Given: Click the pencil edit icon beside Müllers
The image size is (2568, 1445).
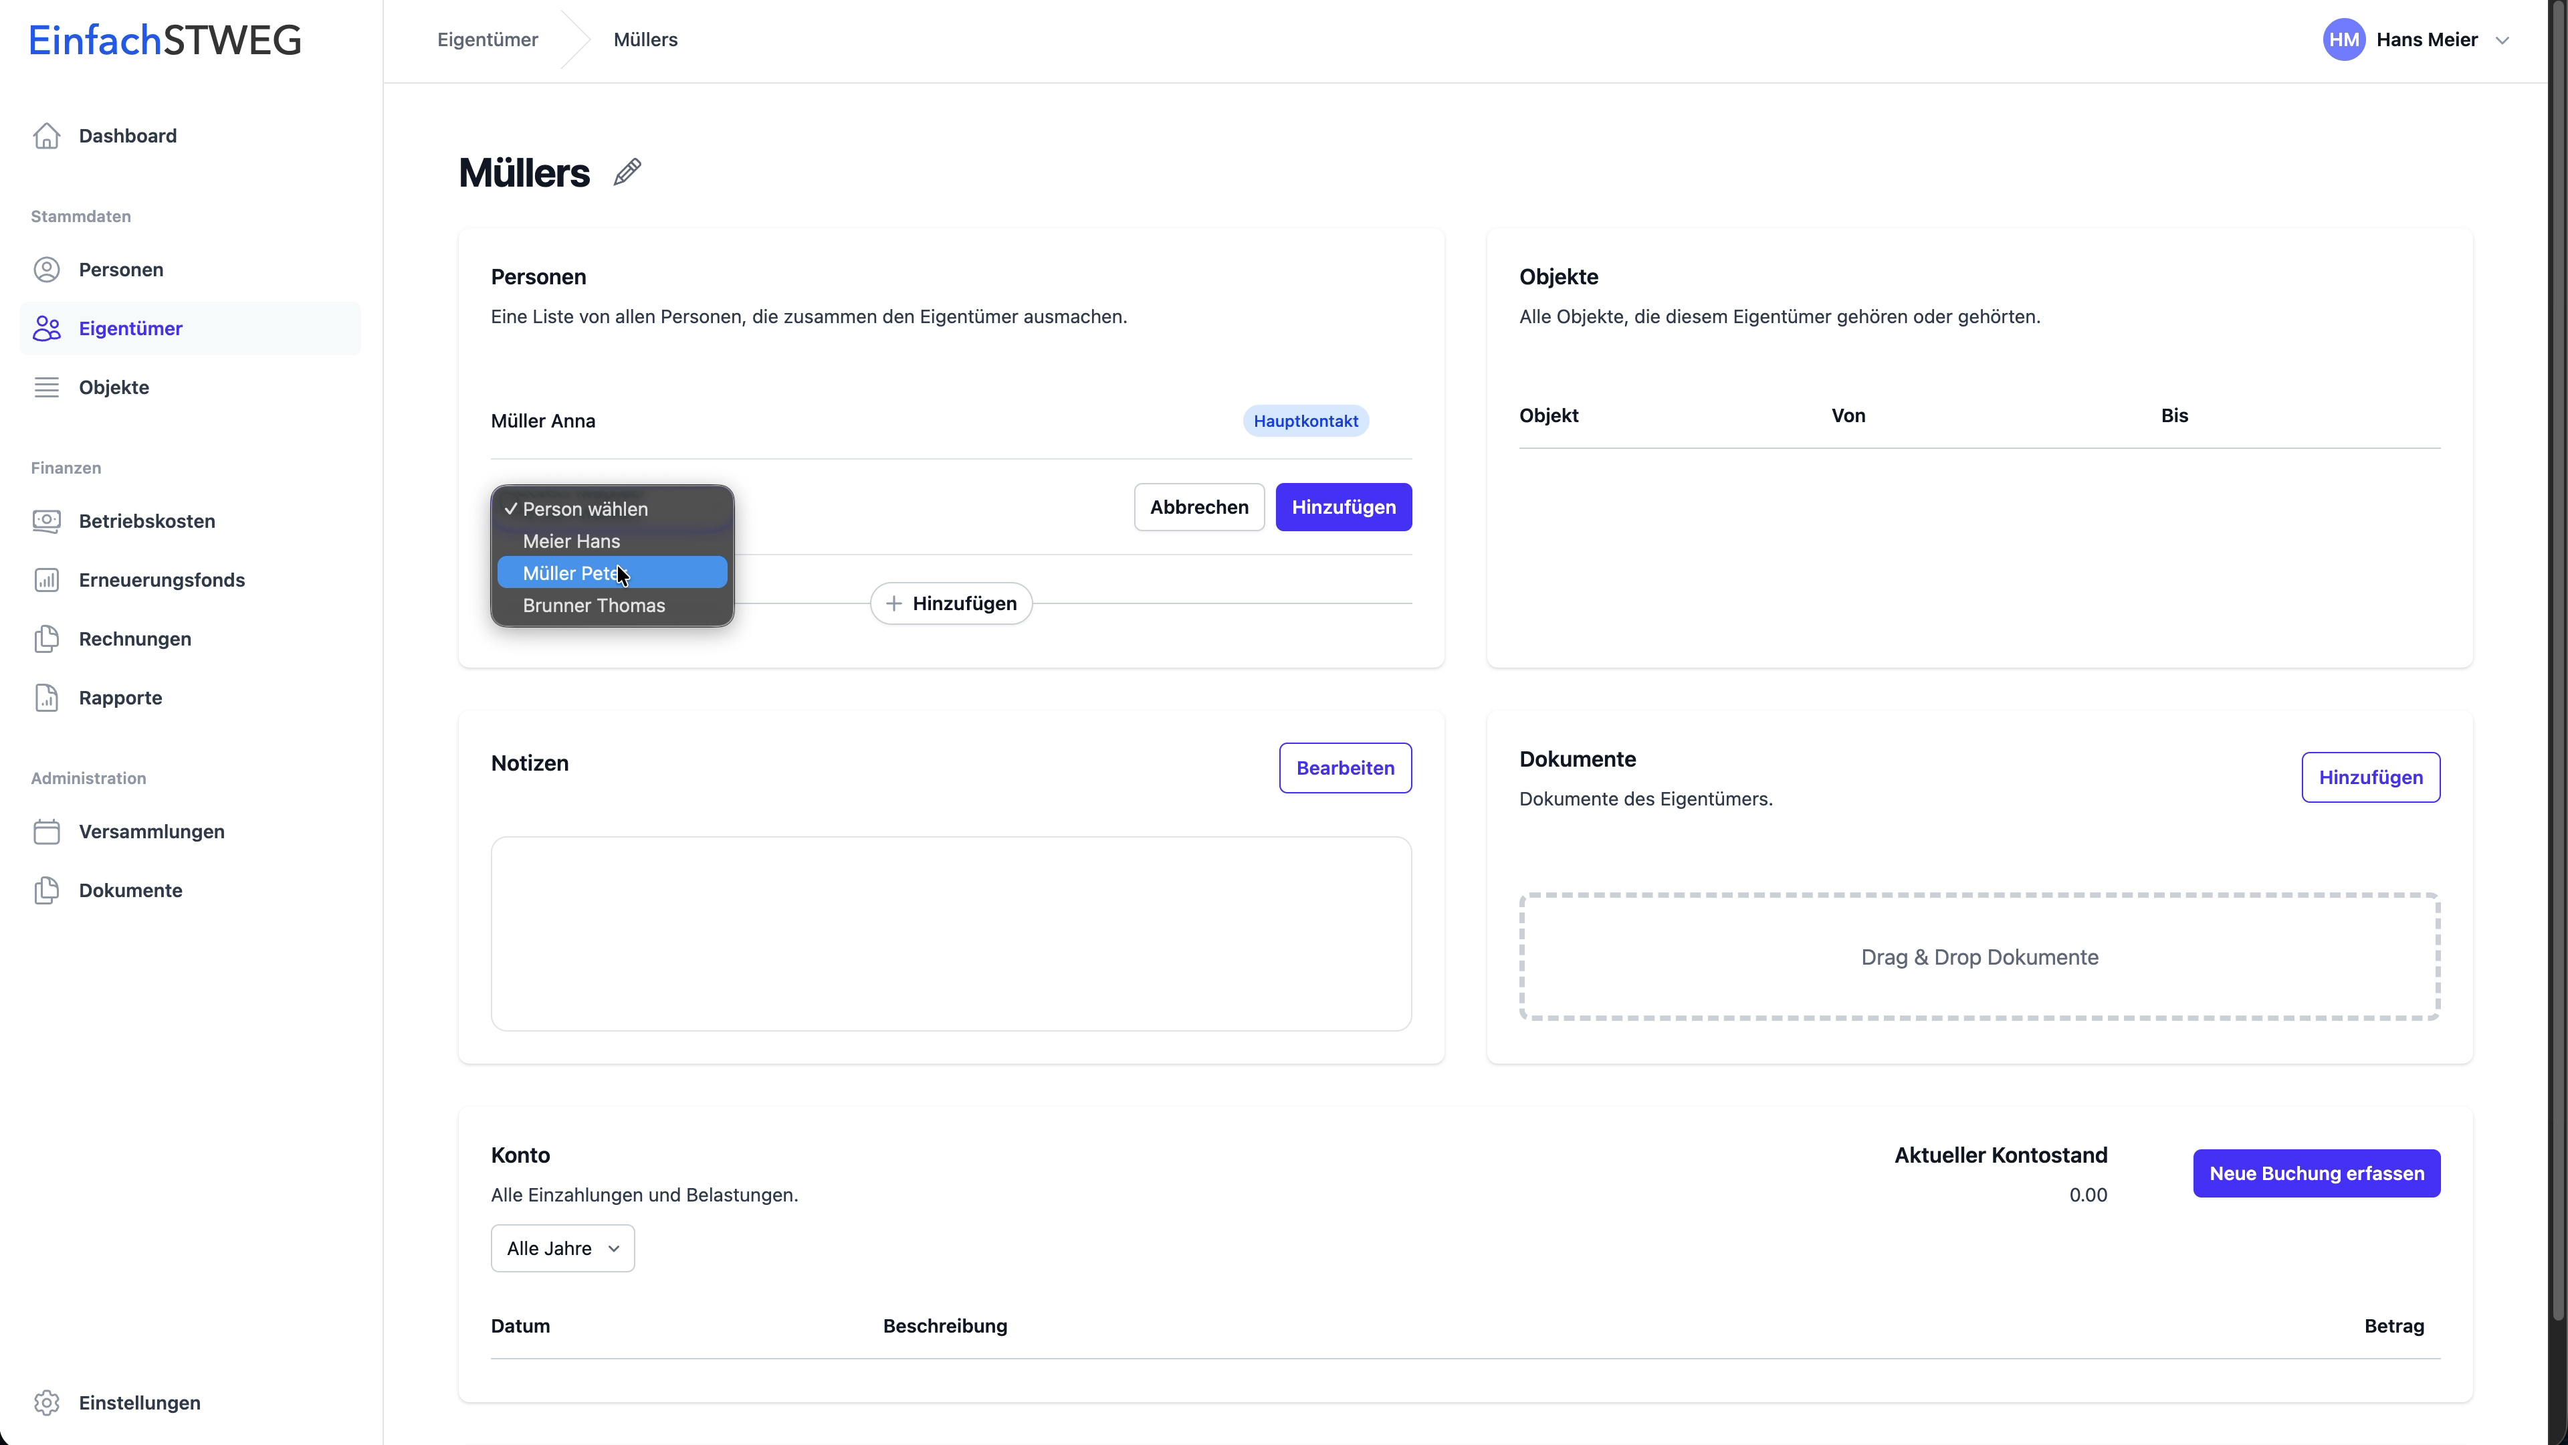Looking at the screenshot, I should (x=627, y=173).
